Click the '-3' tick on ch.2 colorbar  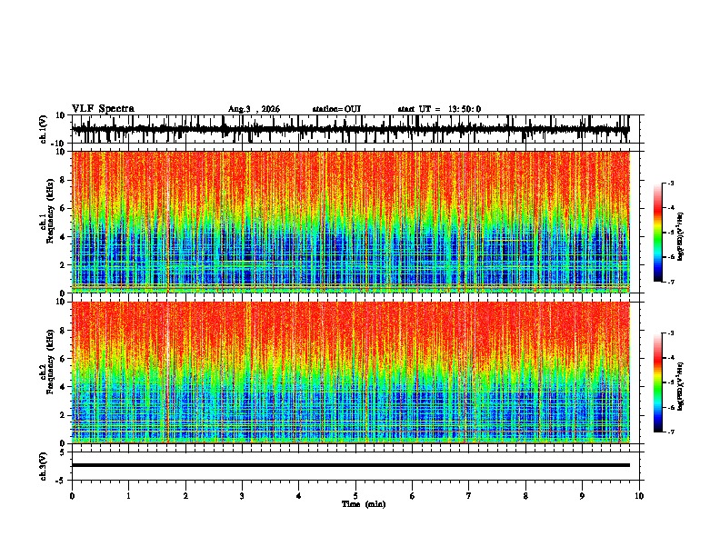click(x=670, y=333)
